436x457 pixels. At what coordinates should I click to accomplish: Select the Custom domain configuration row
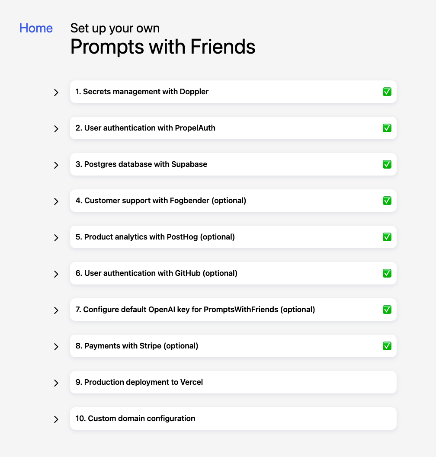[x=233, y=419]
